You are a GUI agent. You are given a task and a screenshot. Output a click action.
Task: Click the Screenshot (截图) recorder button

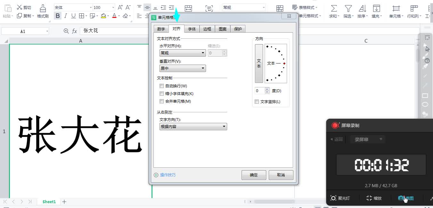point(406,198)
